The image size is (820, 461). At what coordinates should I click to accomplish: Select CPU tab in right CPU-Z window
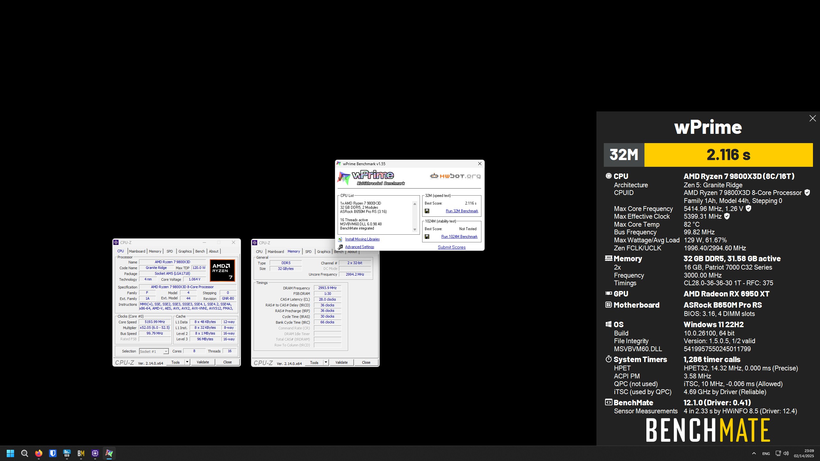coord(259,252)
